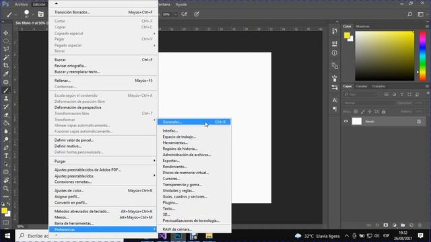This screenshot has height=242, width=431.
Task: Pick a hue on the hue slider
Action: (422, 56)
